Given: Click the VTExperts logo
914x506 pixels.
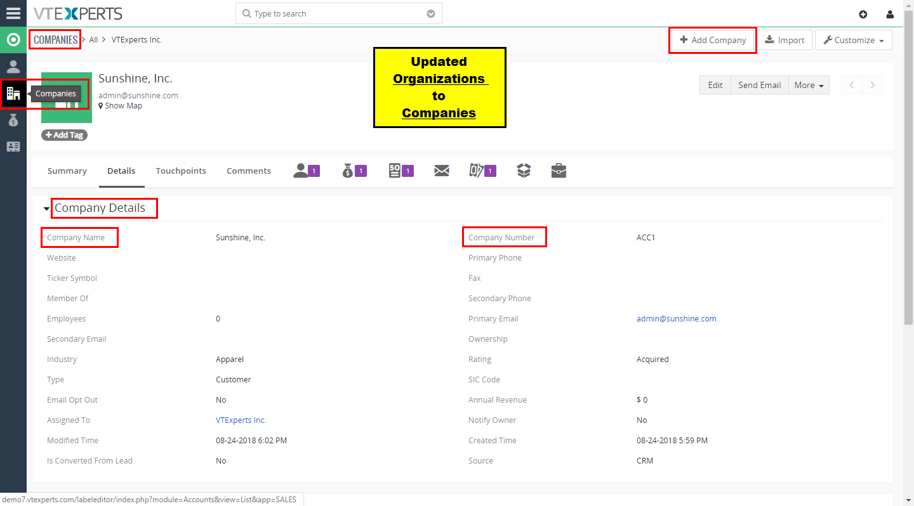Looking at the screenshot, I should (77, 13).
